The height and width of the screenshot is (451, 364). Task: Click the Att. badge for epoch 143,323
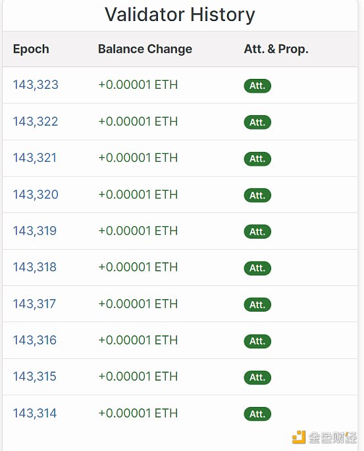(x=257, y=85)
